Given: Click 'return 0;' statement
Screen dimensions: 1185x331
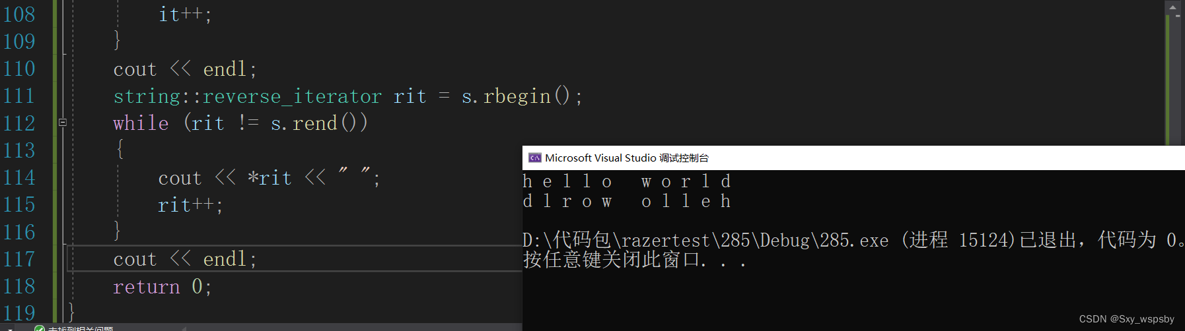Looking at the screenshot, I should (162, 286).
